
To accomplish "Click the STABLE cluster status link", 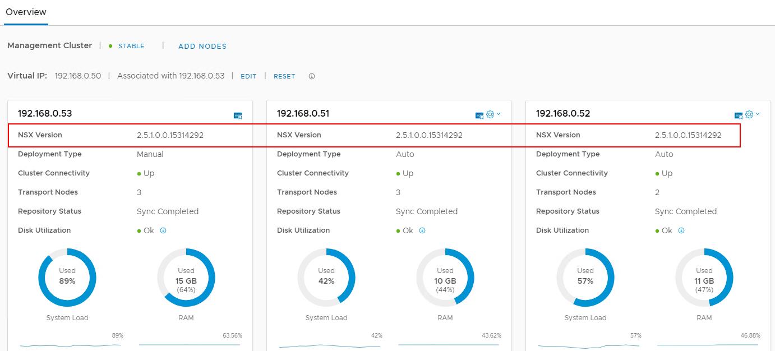I will point(131,46).
